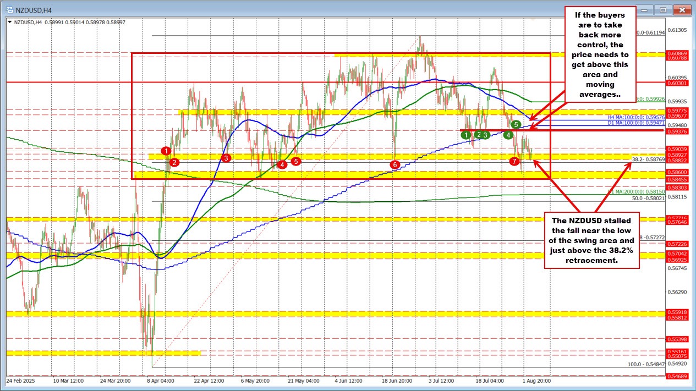Screen dimensions: 696x391
Task: Click the "8 Apr 04:00" time axis label
Action: click(x=161, y=381)
